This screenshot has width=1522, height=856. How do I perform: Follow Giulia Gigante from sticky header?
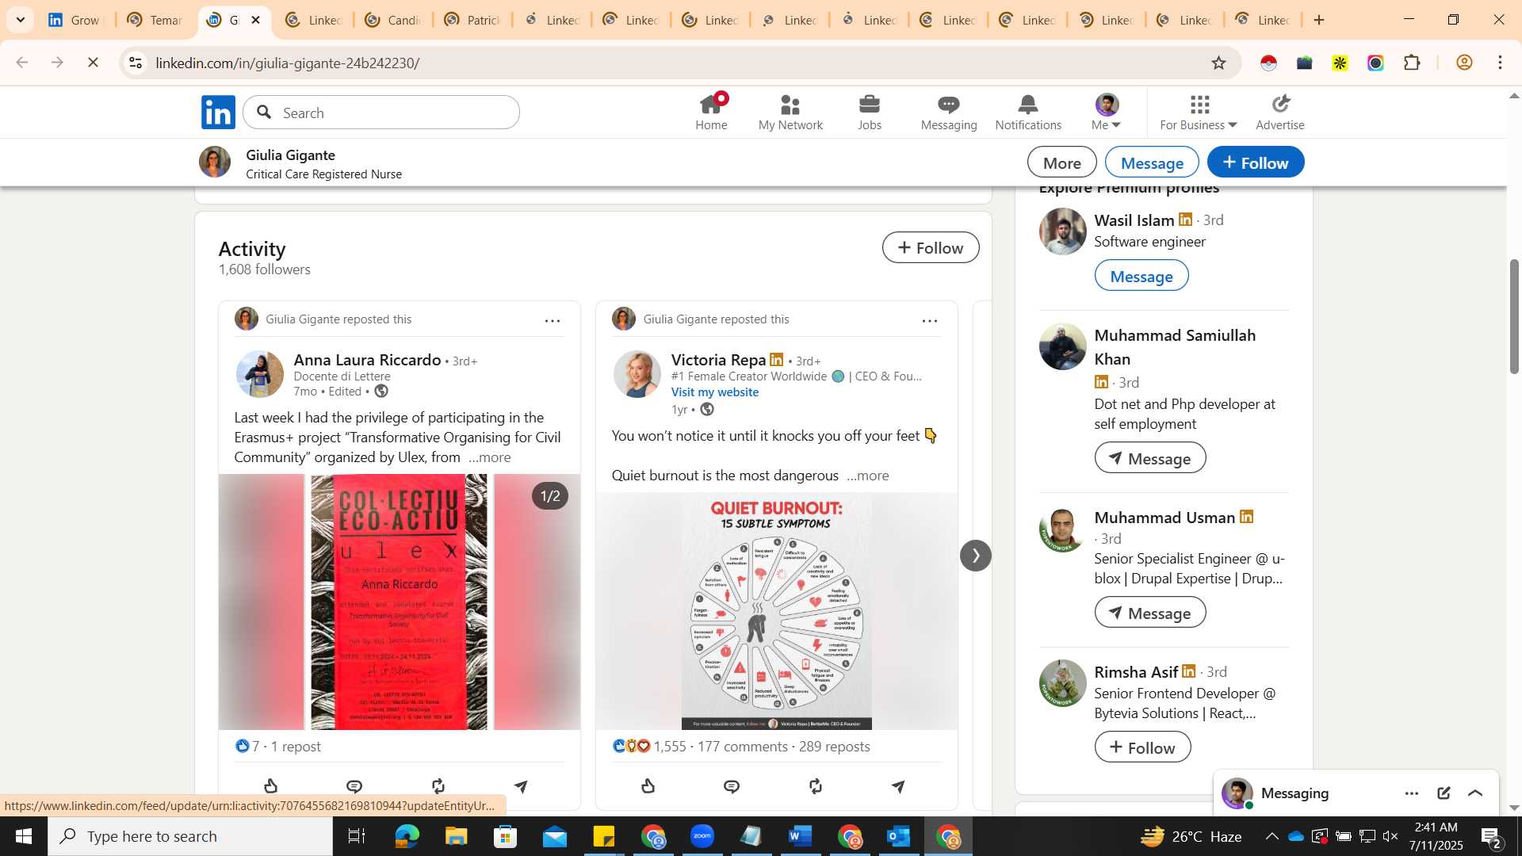coord(1256,162)
